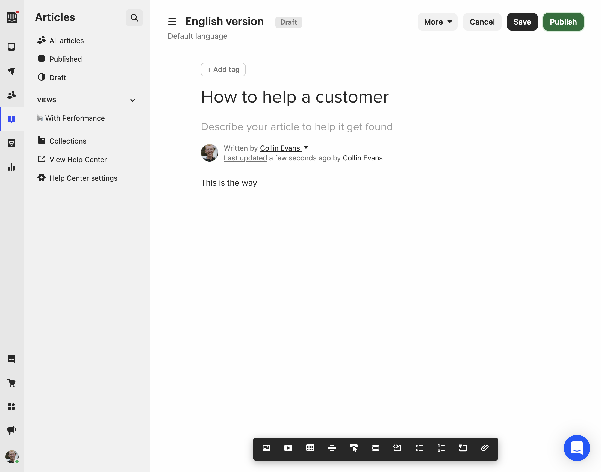Attach file with the paperclip icon
This screenshot has width=601, height=472.
(x=485, y=448)
